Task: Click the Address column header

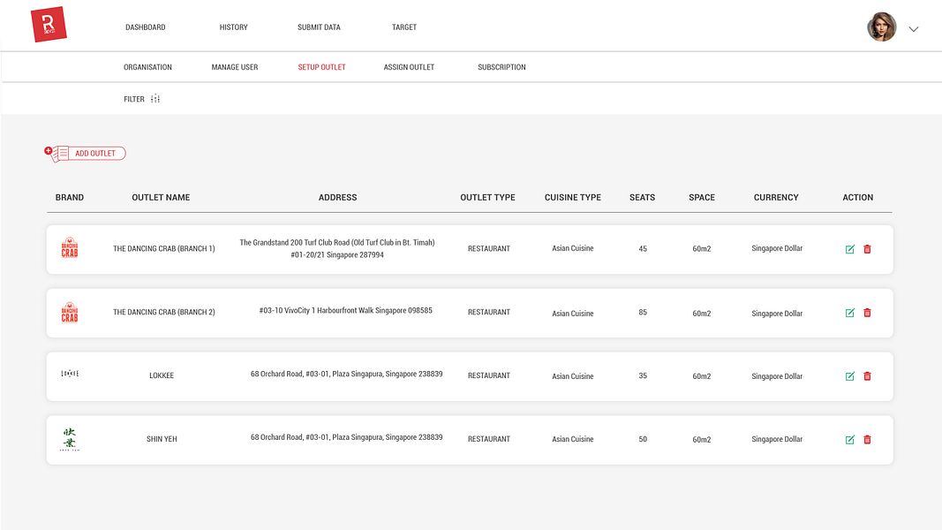Action: 337,197
